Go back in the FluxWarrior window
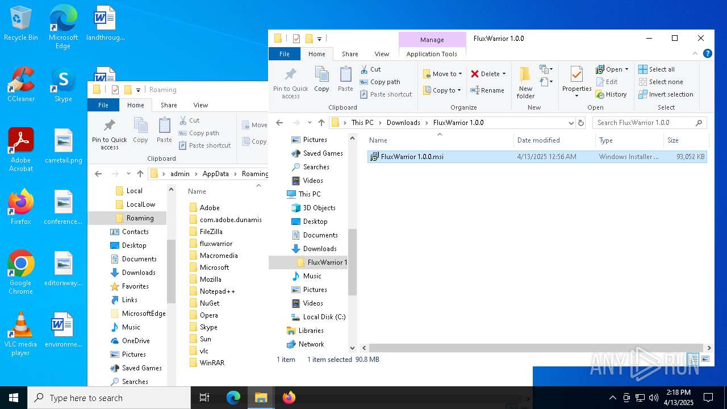Image resolution: width=727 pixels, height=409 pixels. pyautogui.click(x=279, y=123)
